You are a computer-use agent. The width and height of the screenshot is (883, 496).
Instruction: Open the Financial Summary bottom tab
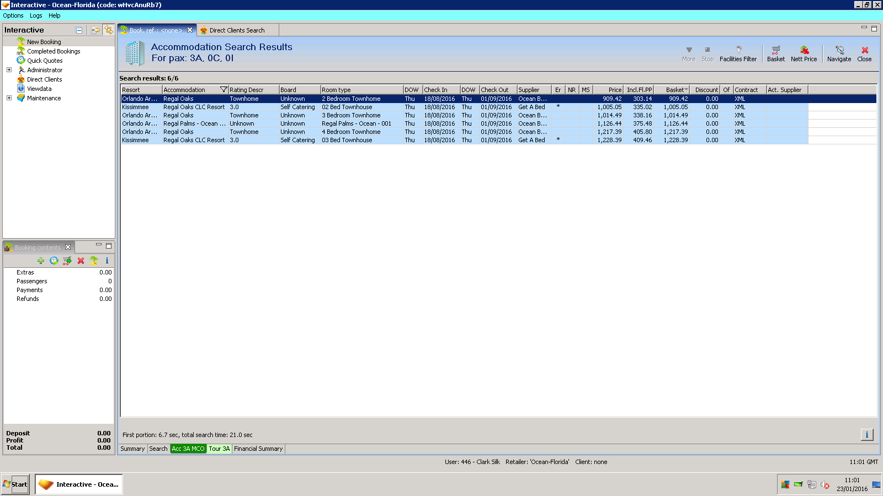(258, 449)
